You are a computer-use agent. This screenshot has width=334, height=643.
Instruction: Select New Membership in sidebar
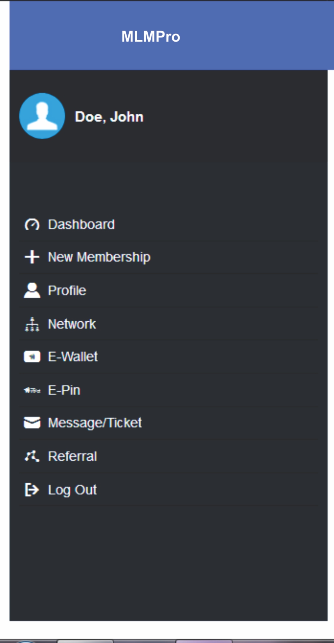pyautogui.click(x=99, y=257)
